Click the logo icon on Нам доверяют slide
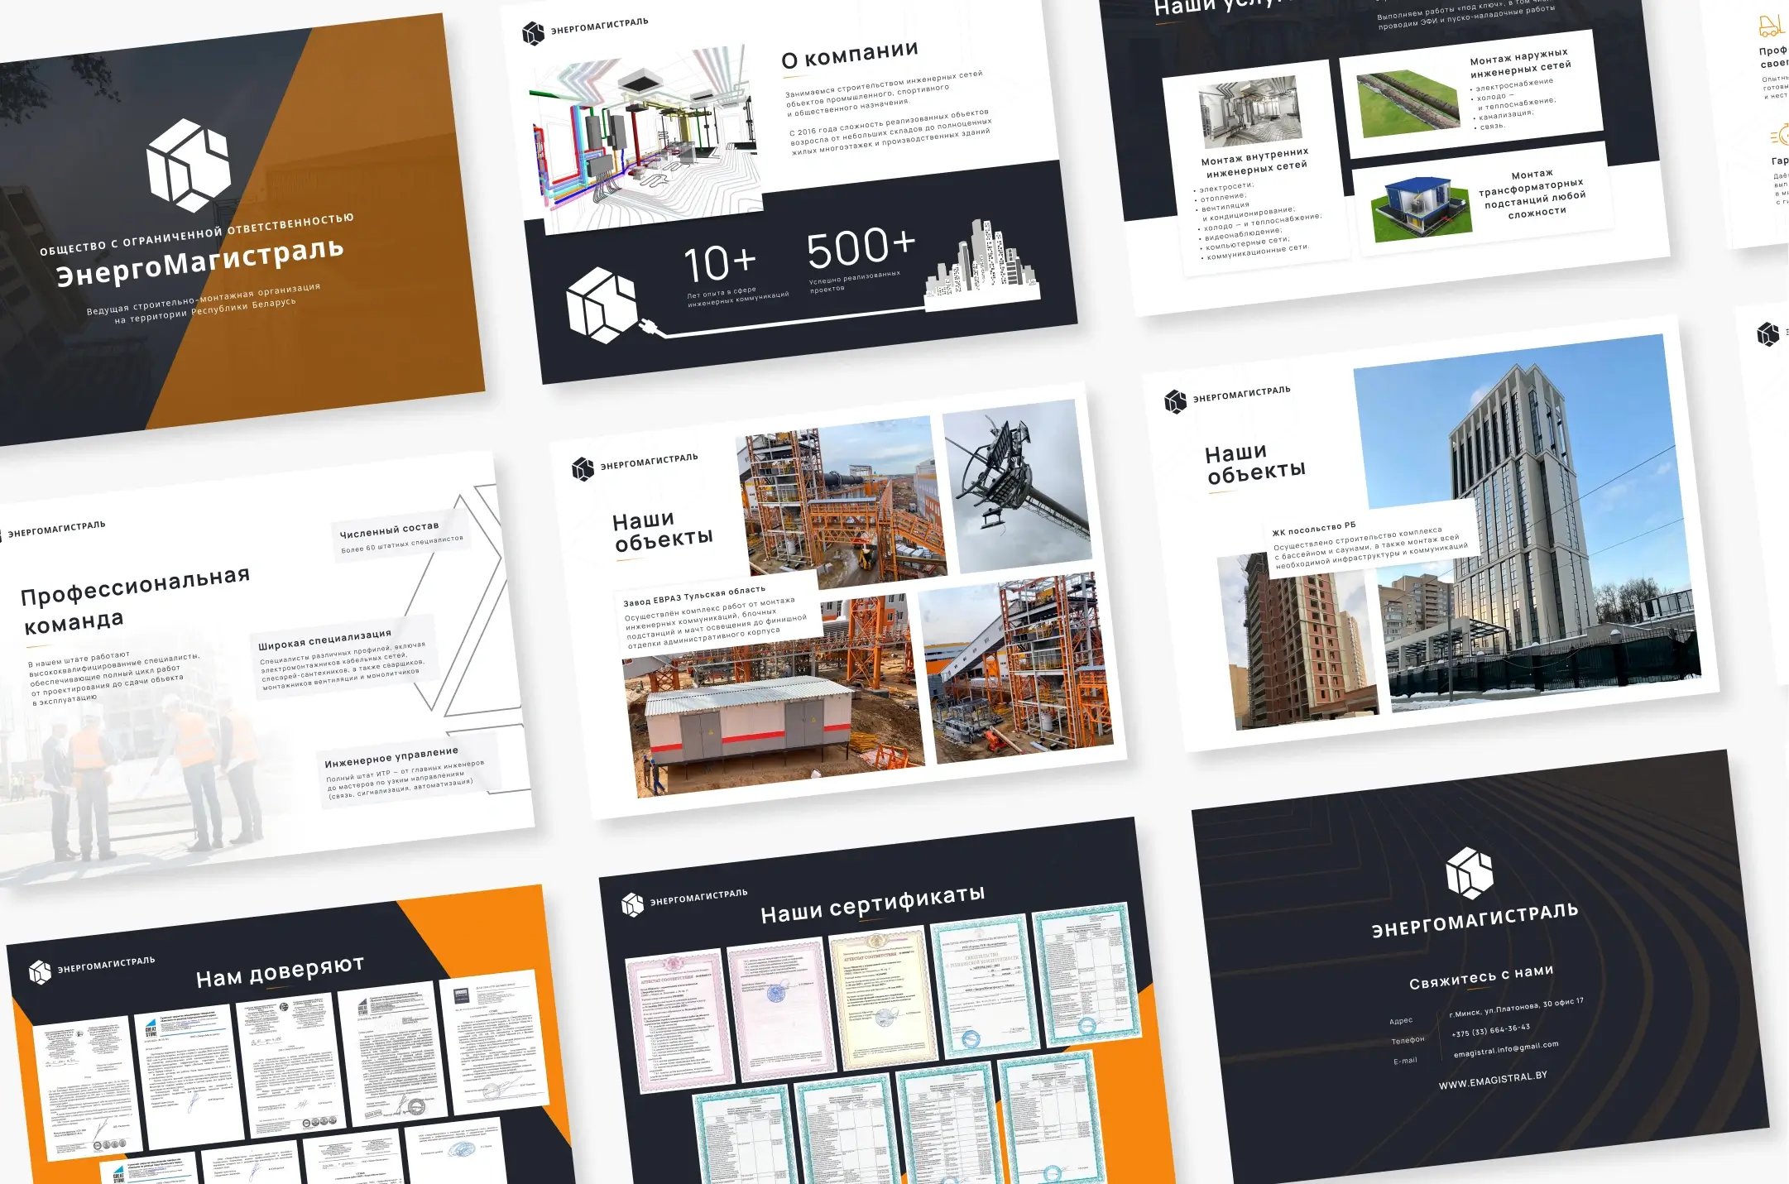Screen dimensions: 1789x1184 coord(40,972)
